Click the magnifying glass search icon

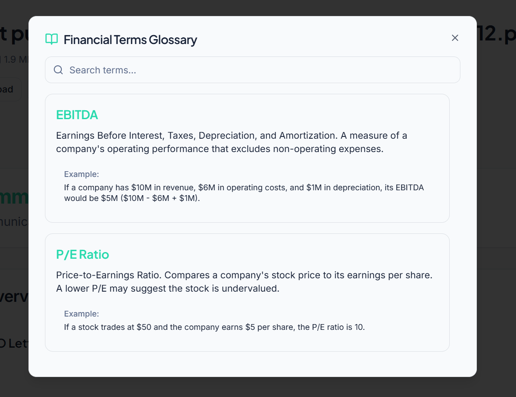point(58,70)
